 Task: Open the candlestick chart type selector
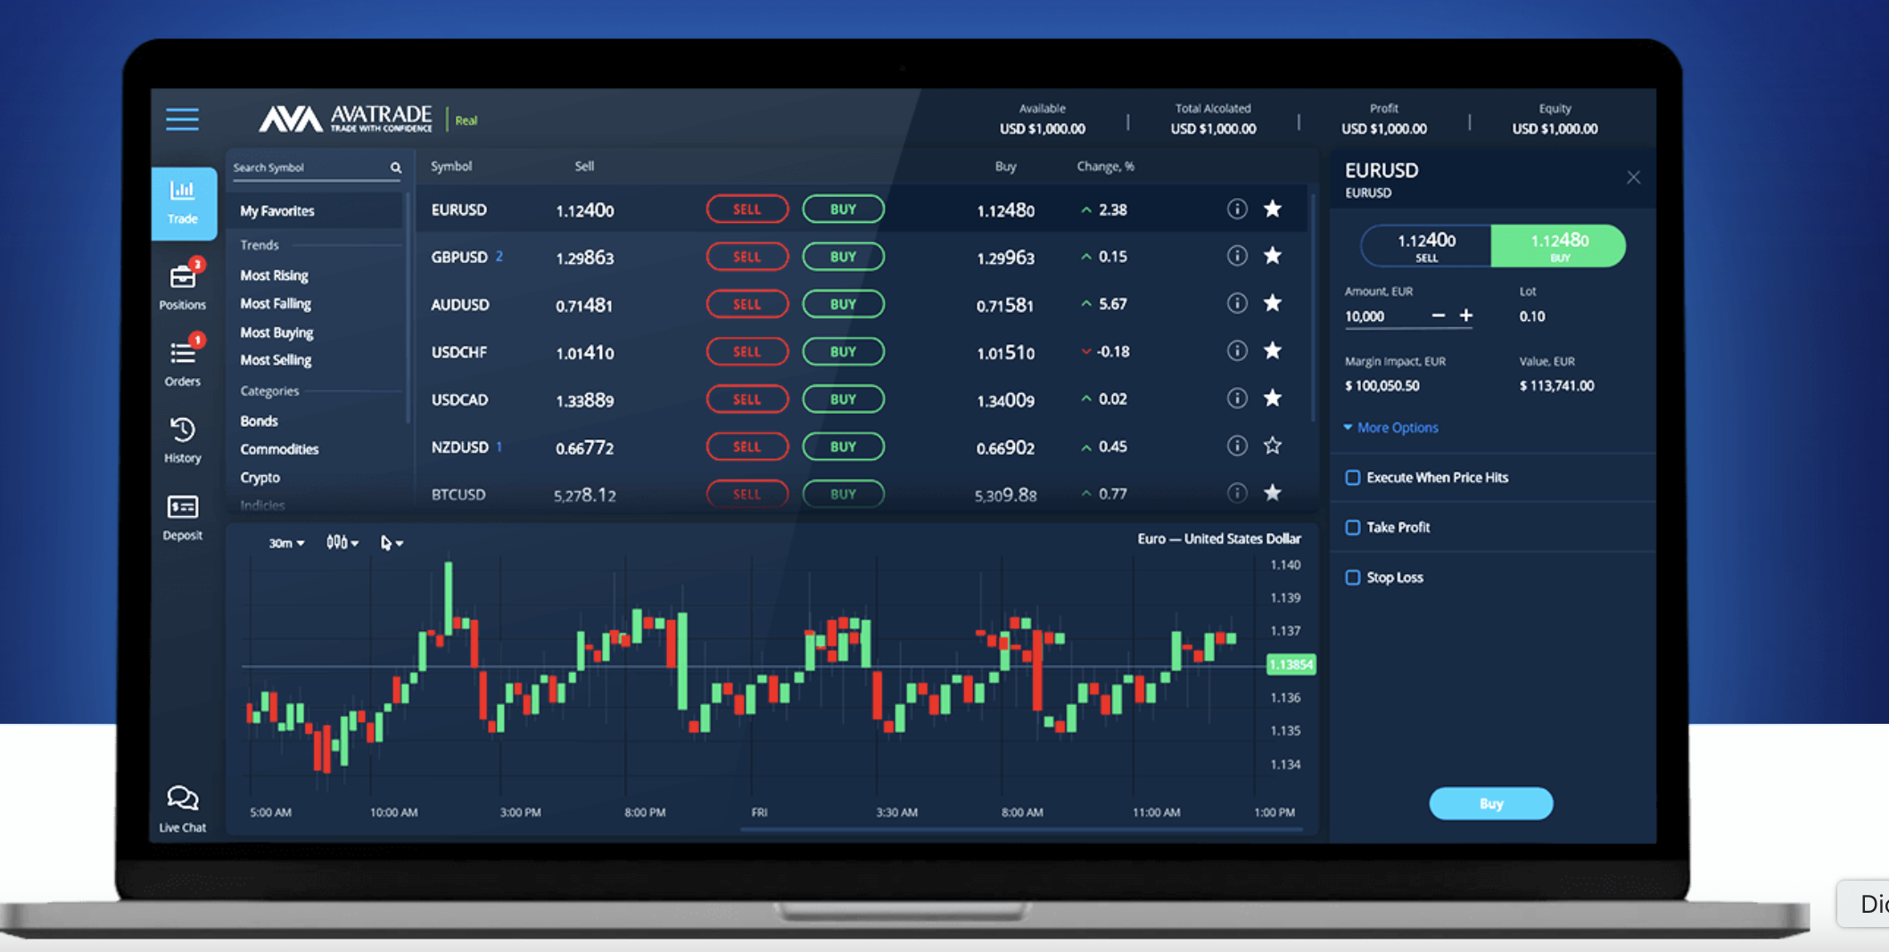pos(342,542)
